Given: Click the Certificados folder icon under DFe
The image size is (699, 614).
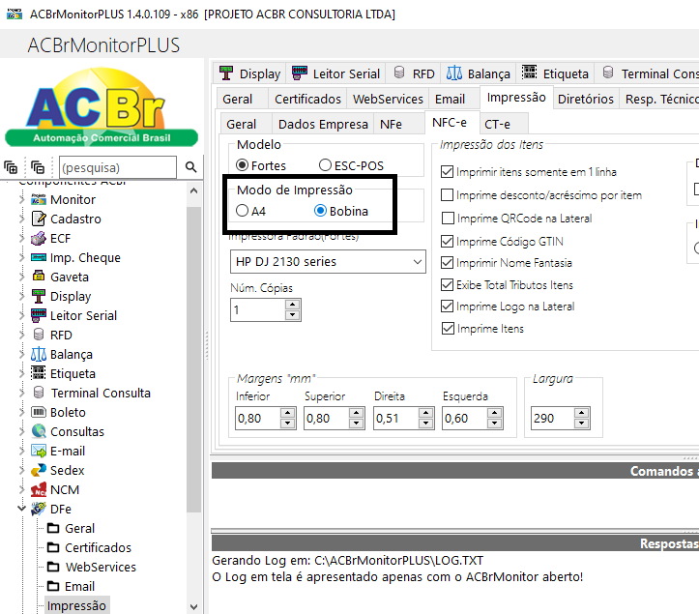Looking at the screenshot, I should tap(53, 547).
